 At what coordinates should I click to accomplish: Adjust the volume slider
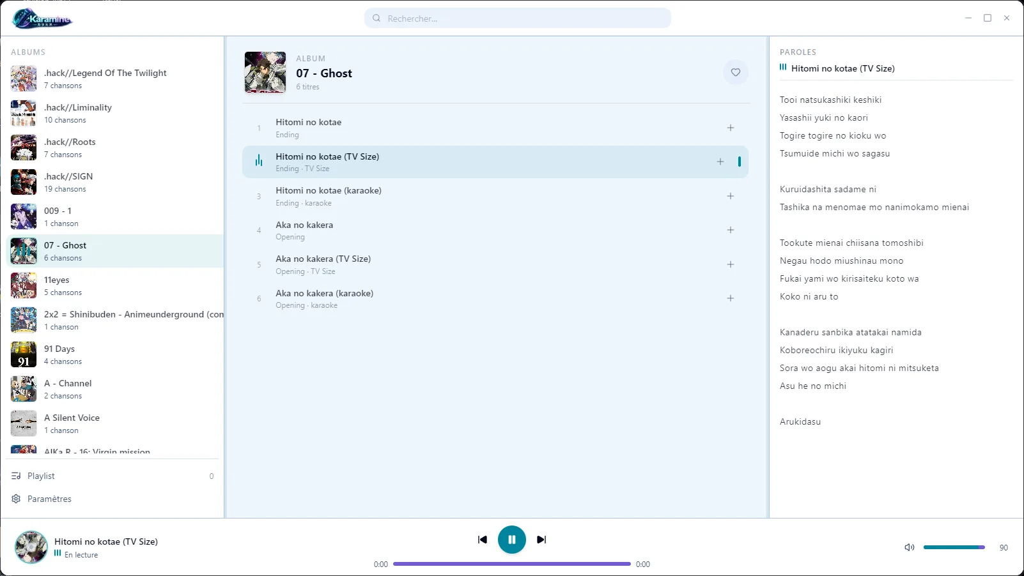coord(954,547)
